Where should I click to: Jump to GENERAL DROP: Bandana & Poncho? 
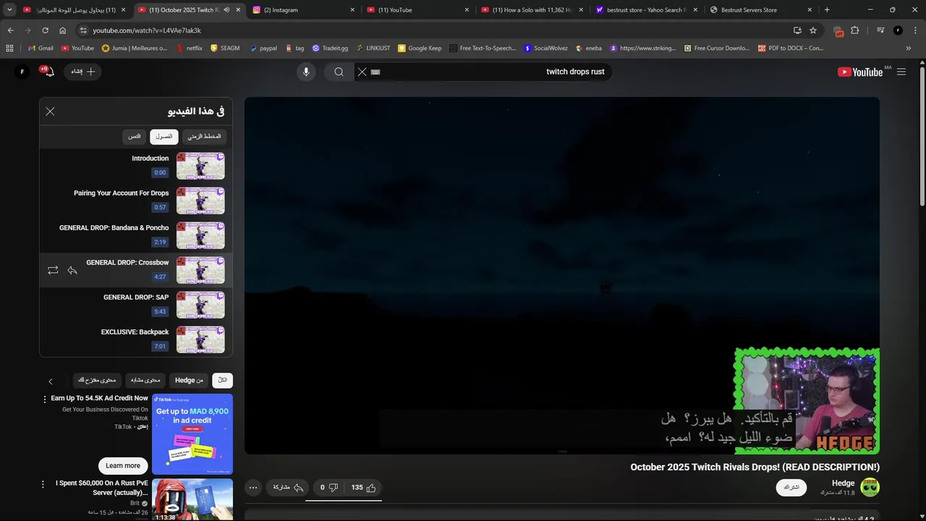coord(136,235)
